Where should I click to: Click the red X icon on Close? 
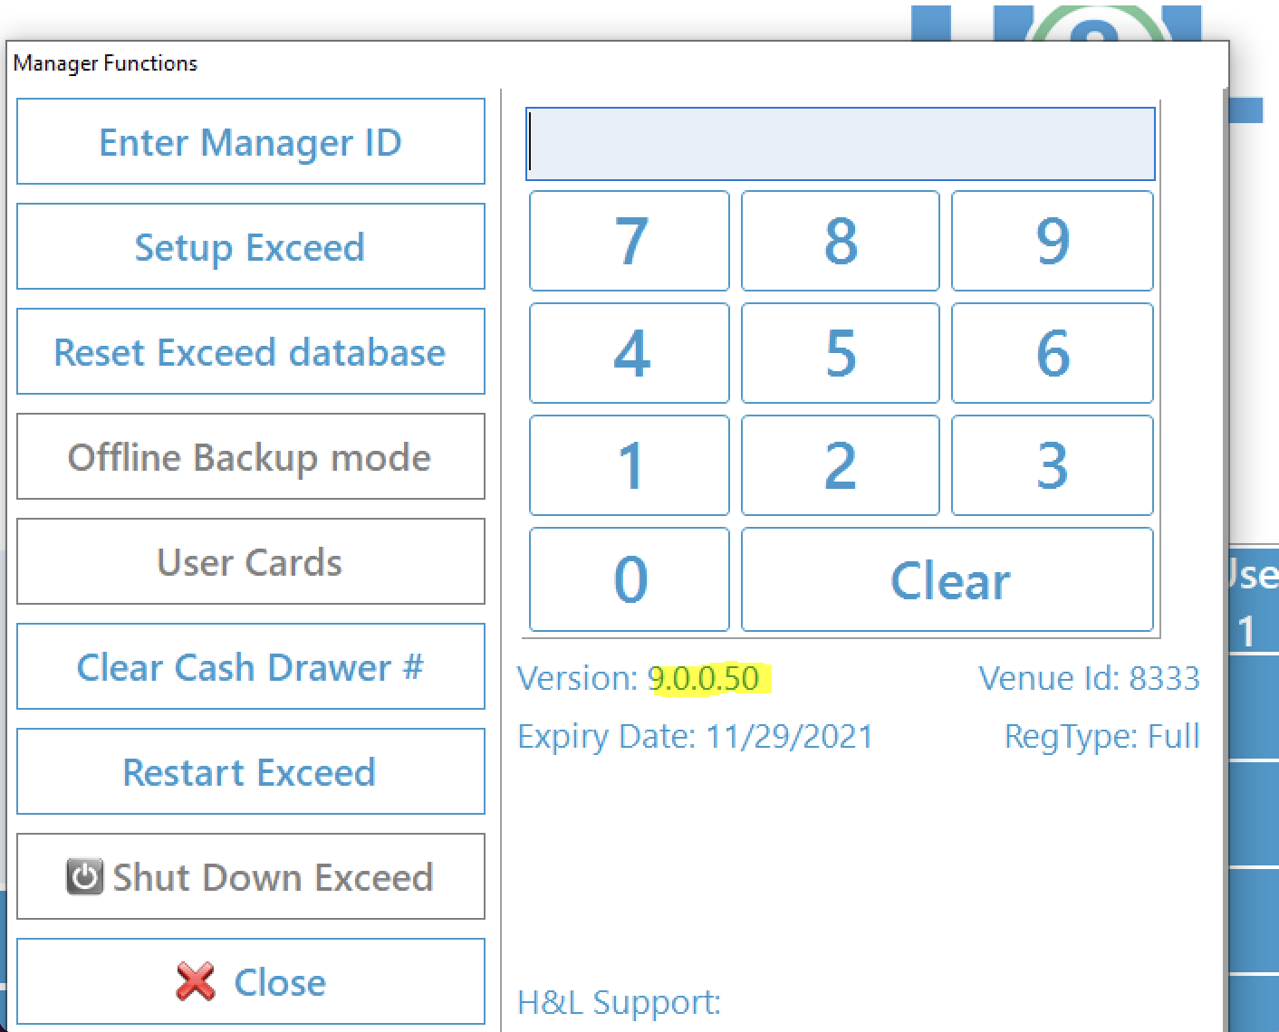pyautogui.click(x=193, y=981)
